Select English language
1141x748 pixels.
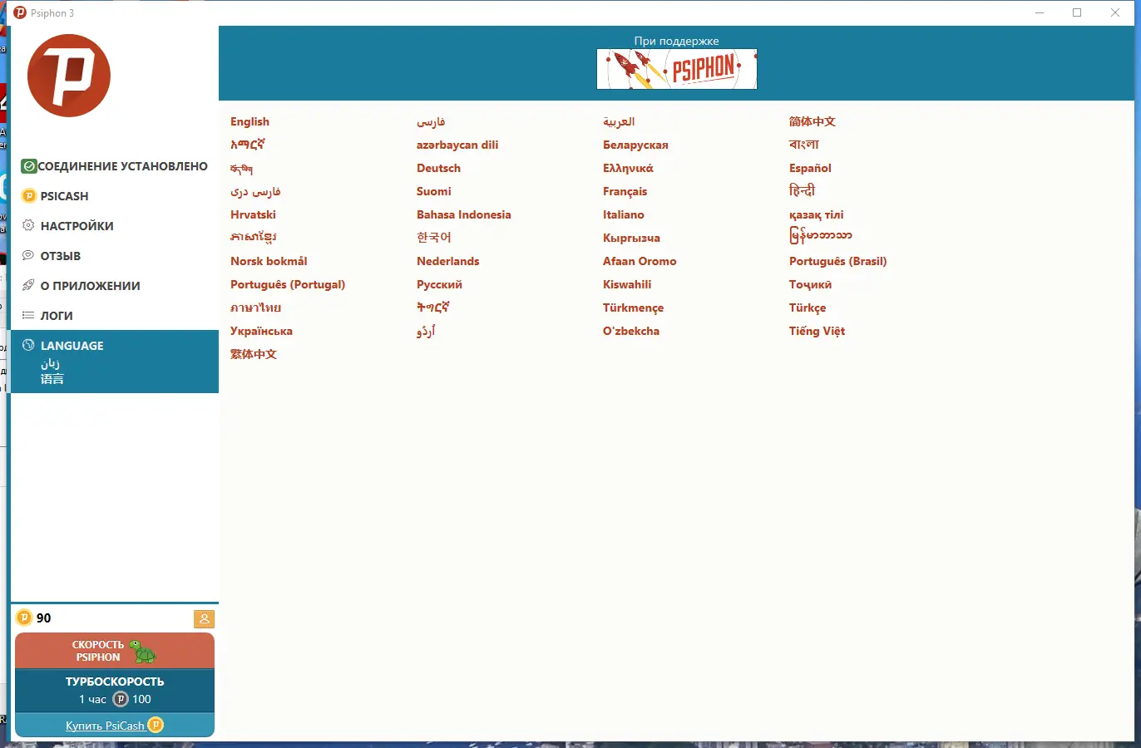[x=249, y=121]
